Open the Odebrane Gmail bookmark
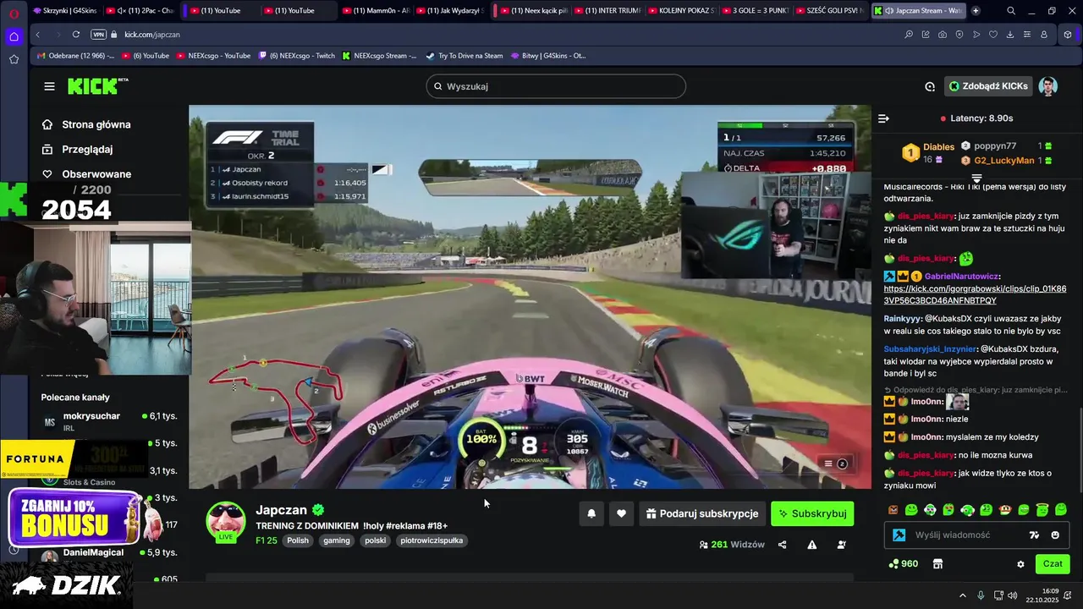1083x609 pixels. tap(75, 56)
